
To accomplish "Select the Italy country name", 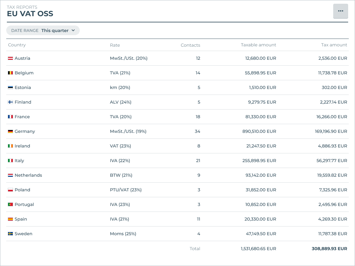I will 19,161.
